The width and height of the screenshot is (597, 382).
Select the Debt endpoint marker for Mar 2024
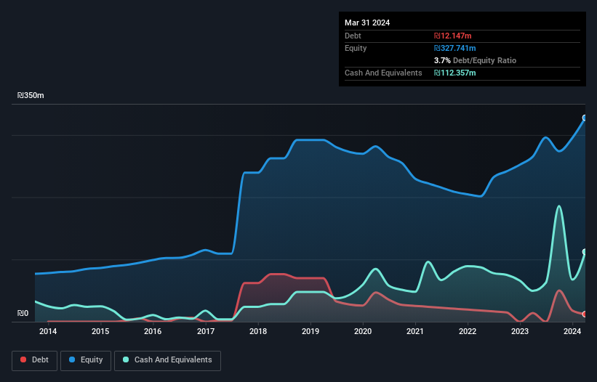[x=585, y=314]
